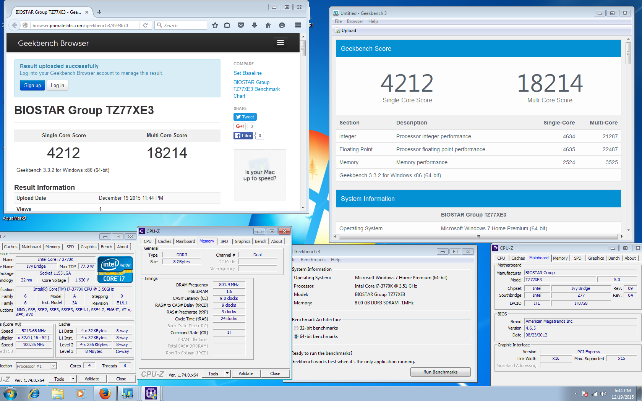The height and width of the screenshot is (401, 642).
Task: Switch to Graphics tab in middle CPU-Z window
Action: (x=243, y=241)
